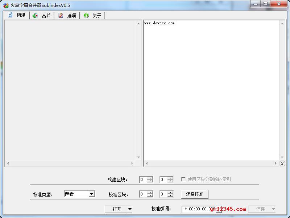Increase second 校准区块 value with up arrow

tap(170, 193)
